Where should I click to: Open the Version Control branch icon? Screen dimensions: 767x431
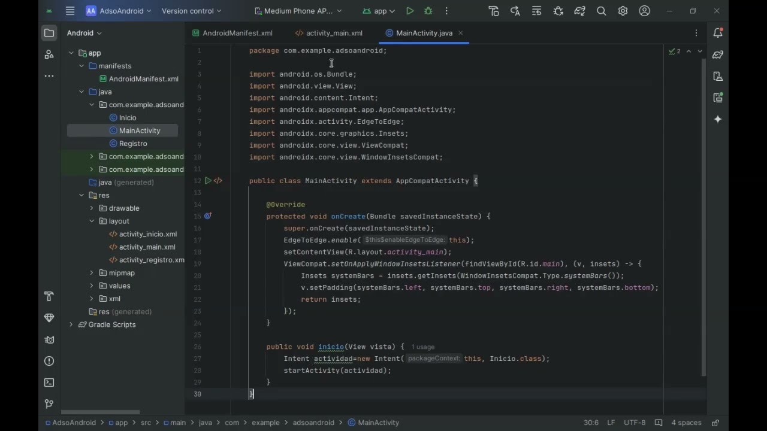(x=49, y=404)
